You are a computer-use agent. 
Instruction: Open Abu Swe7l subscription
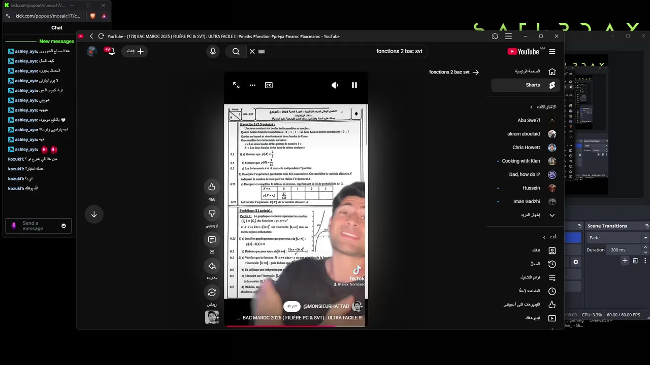(x=526, y=120)
